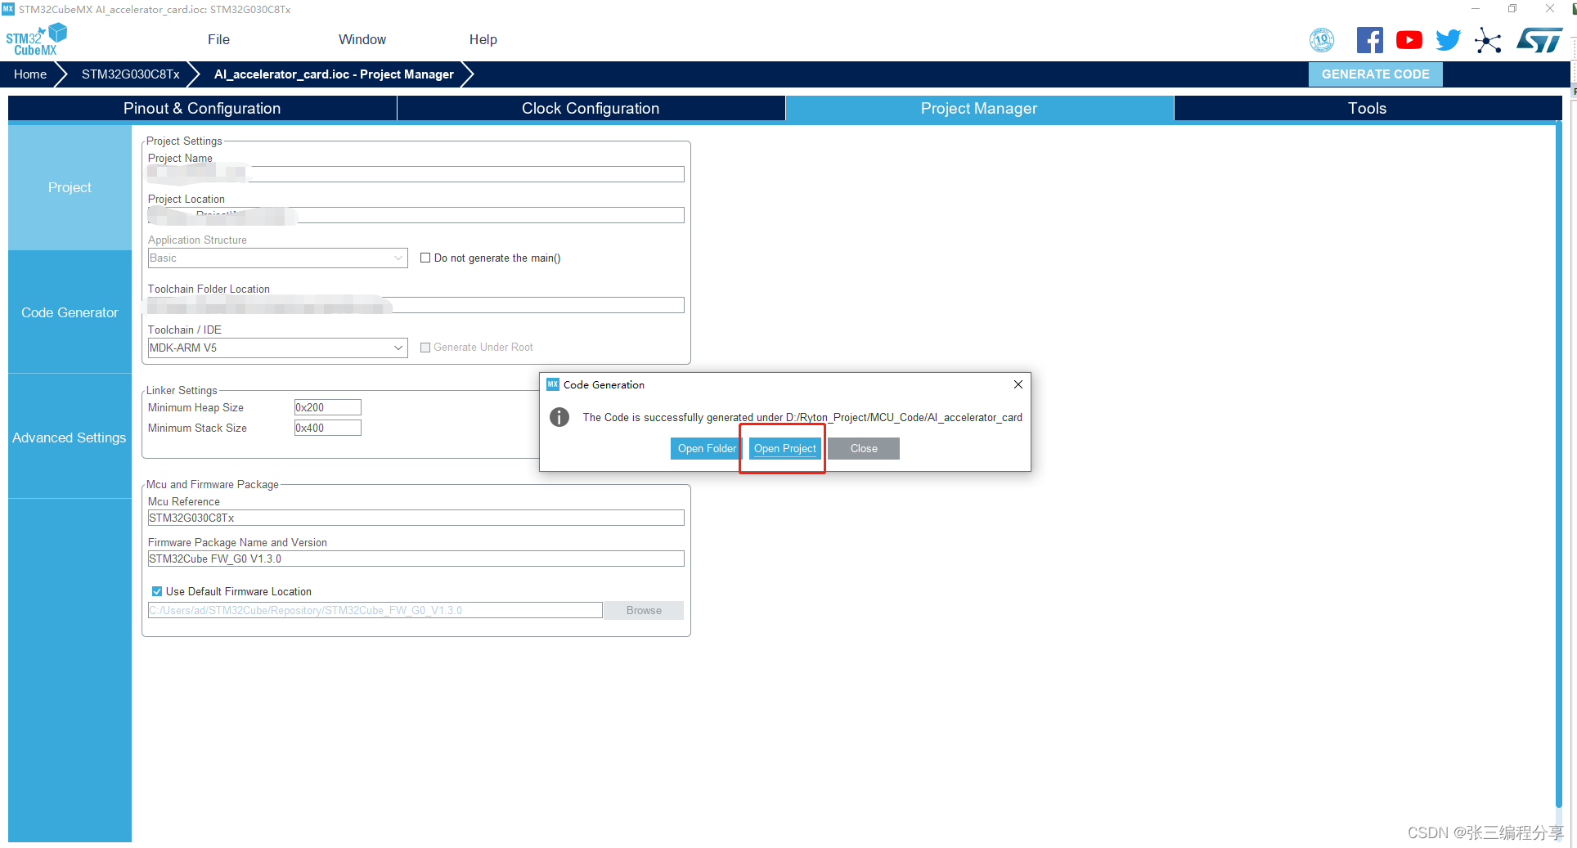Viewport: 1577px width, 848px height.
Task: Select the Project Manager tab
Action: coord(979,109)
